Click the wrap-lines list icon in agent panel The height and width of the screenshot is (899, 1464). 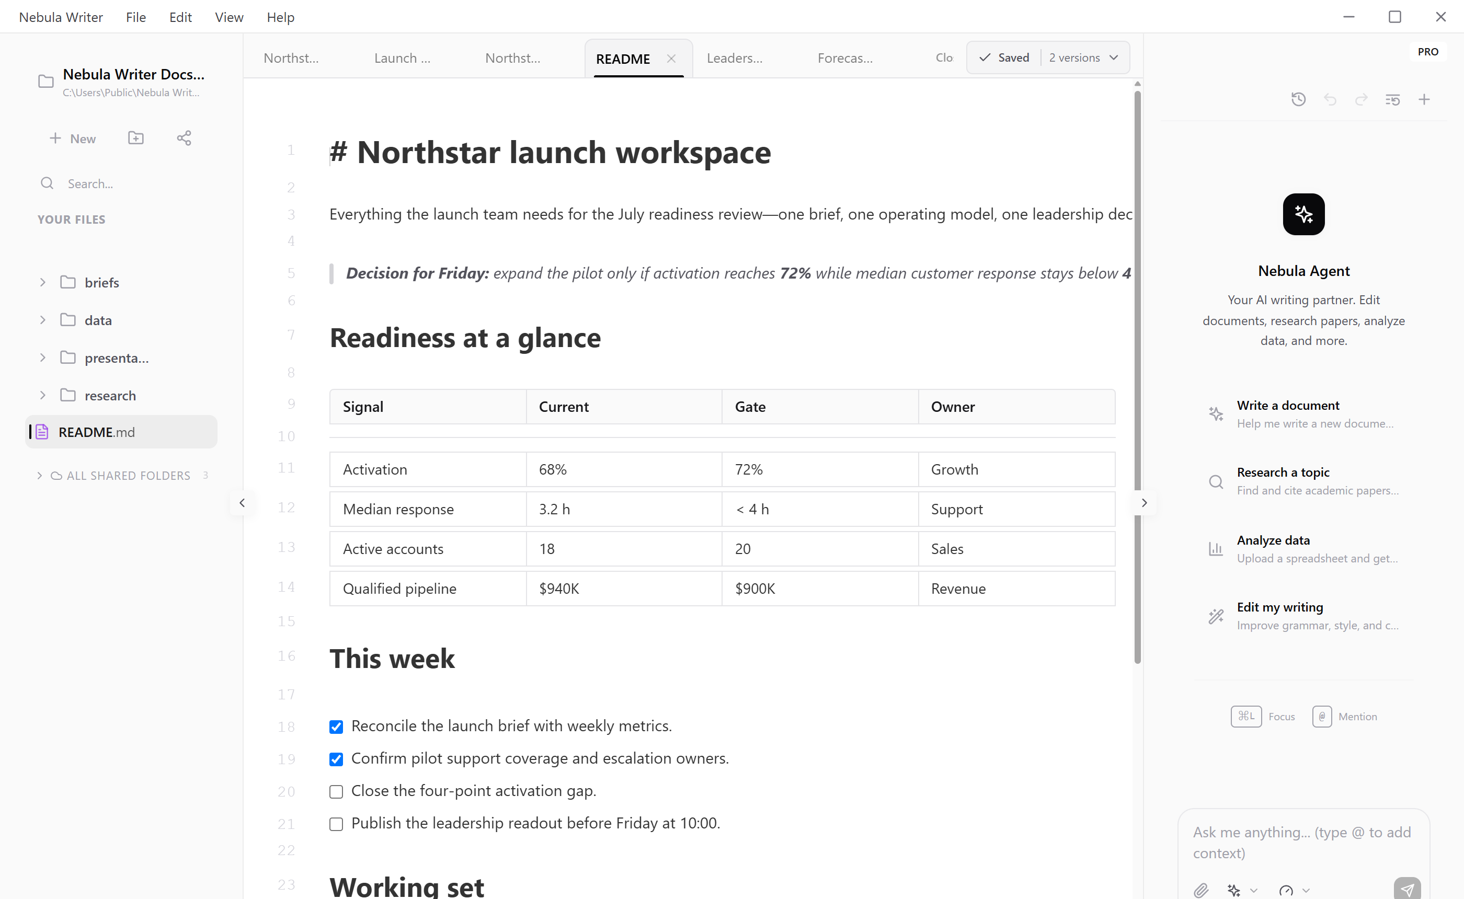[1392, 99]
